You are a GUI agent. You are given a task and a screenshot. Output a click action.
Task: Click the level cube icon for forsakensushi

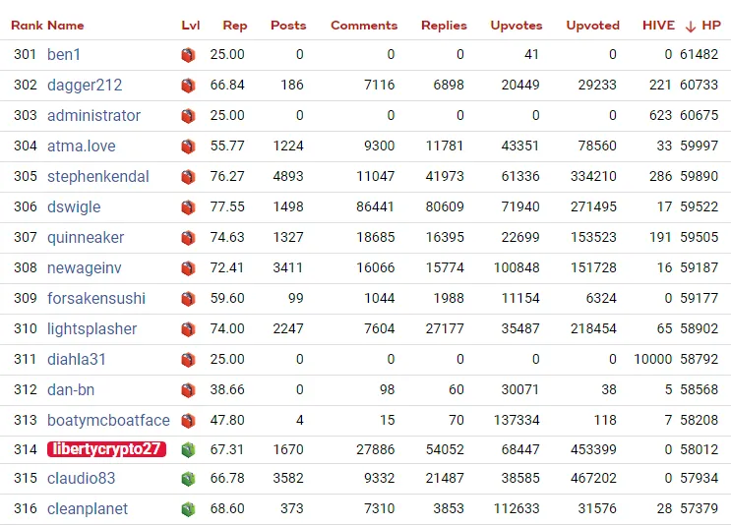[x=188, y=299]
